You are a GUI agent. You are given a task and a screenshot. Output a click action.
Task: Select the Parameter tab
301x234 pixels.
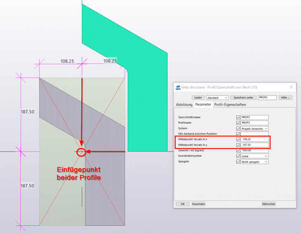pos(203,104)
